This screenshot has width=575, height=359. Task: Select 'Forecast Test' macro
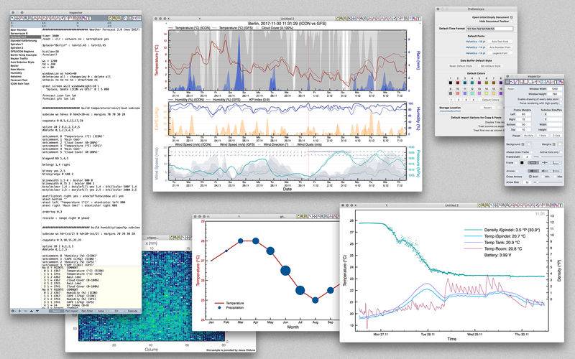[19, 80]
